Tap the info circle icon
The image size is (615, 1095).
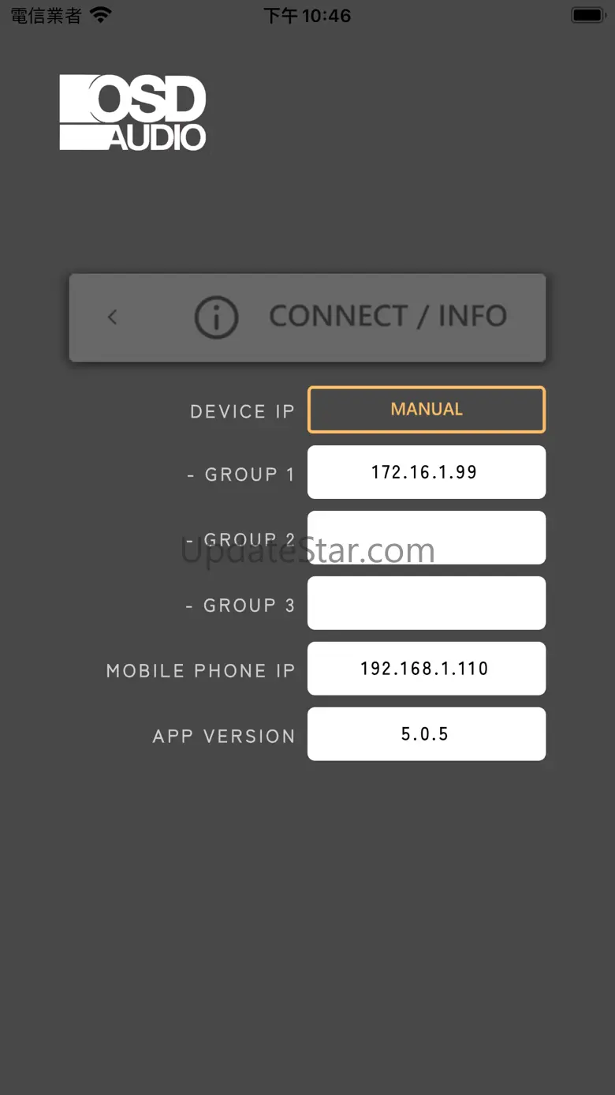click(216, 317)
